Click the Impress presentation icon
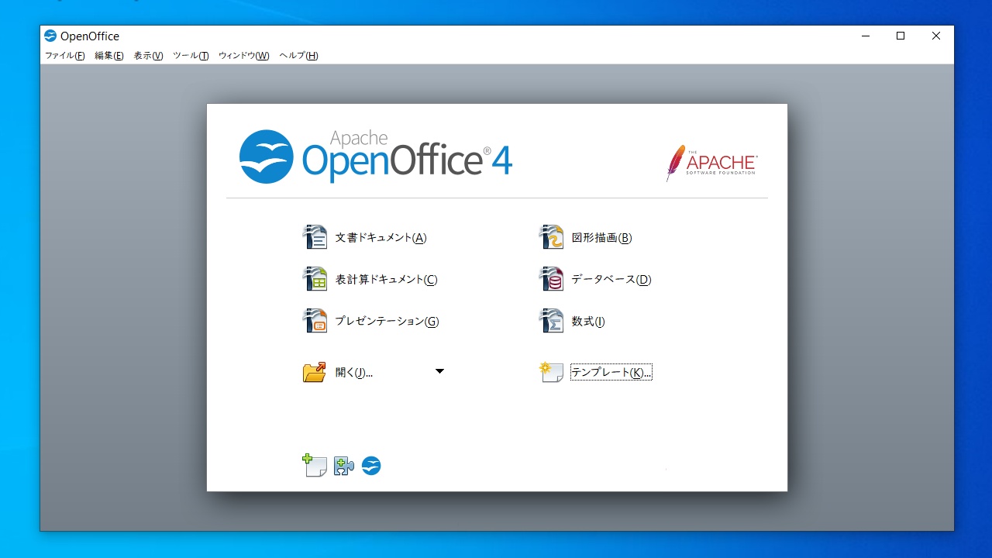The width and height of the screenshot is (992, 558). [315, 321]
